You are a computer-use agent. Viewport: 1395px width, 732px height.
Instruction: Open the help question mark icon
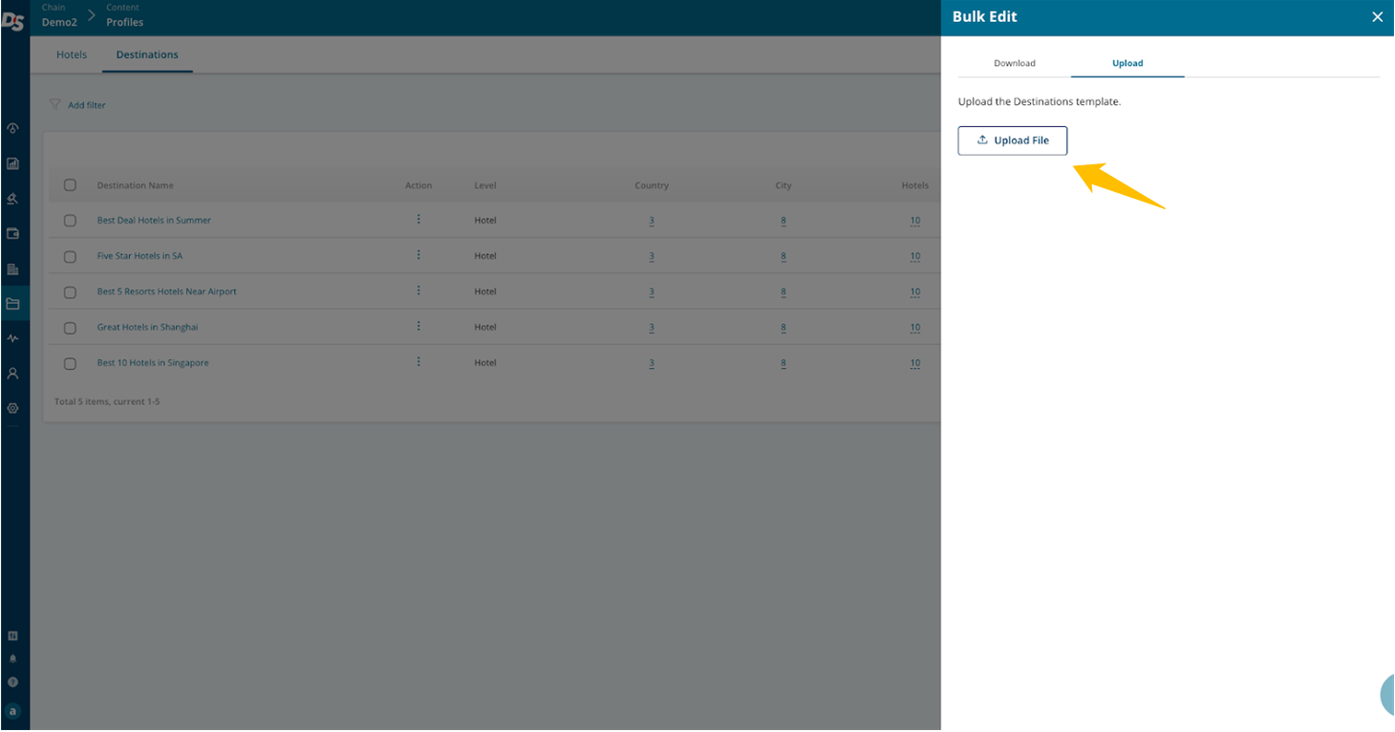(12, 682)
